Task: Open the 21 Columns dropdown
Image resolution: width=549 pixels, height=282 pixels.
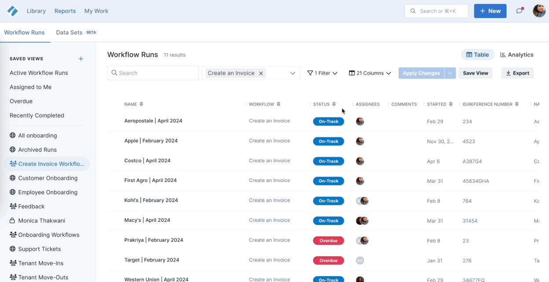Action: point(370,73)
